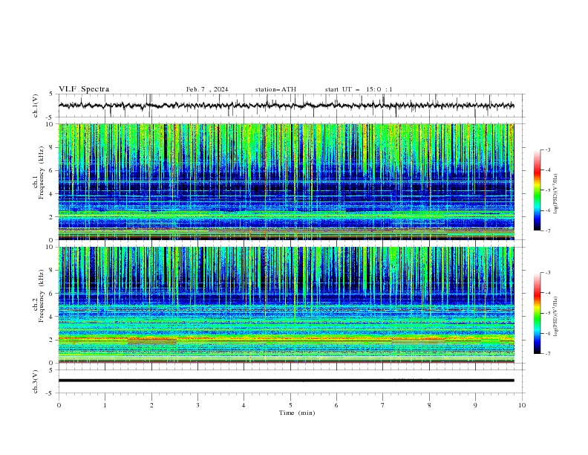Click the '-7' label on lower color scale
Screen dimensions: 588x455
click(x=547, y=353)
